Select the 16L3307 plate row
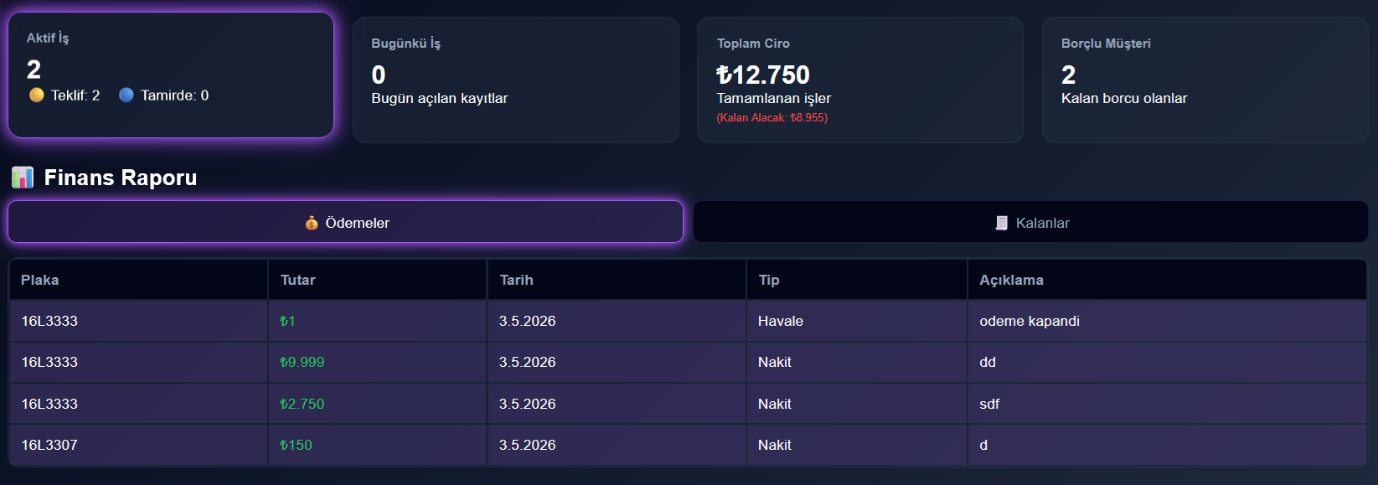 (688, 446)
